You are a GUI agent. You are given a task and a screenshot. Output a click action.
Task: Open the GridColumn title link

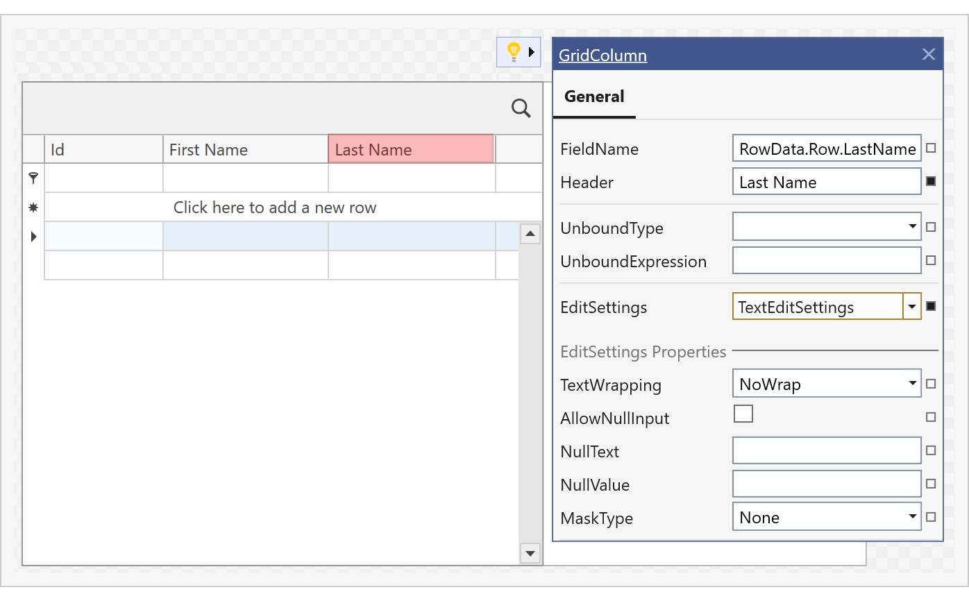pos(603,56)
